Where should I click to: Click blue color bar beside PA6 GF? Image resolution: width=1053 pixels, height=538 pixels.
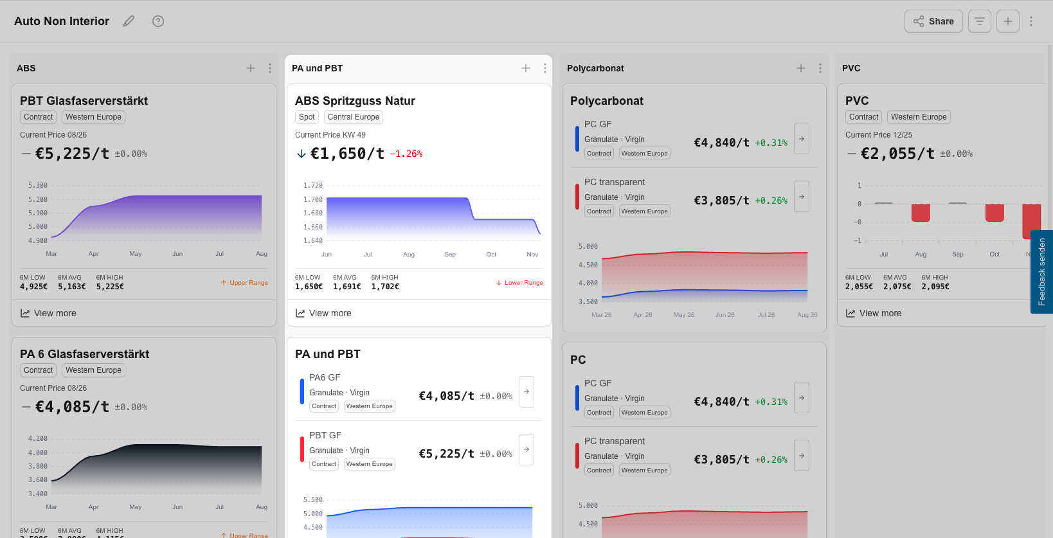click(x=302, y=392)
